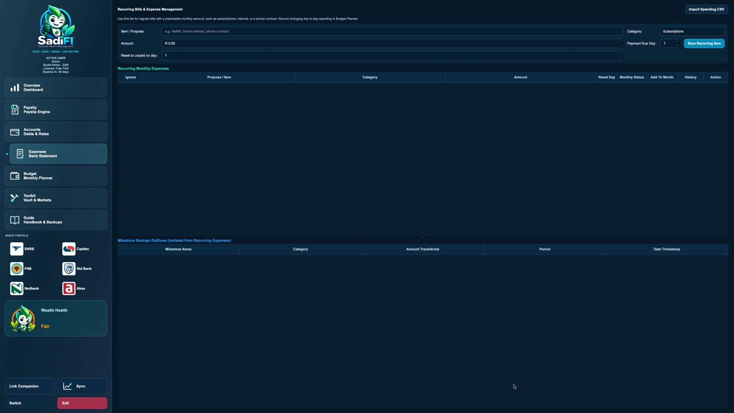The image size is (734, 413).
Task: Open the Guide book icon
Action: pyautogui.click(x=15, y=220)
